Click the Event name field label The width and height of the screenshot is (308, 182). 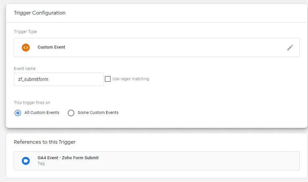[x=25, y=69]
